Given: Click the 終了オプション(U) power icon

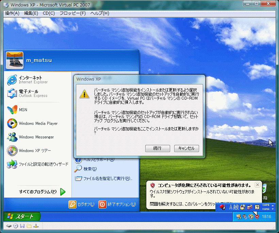Looking at the screenshot, I should tap(102, 204).
